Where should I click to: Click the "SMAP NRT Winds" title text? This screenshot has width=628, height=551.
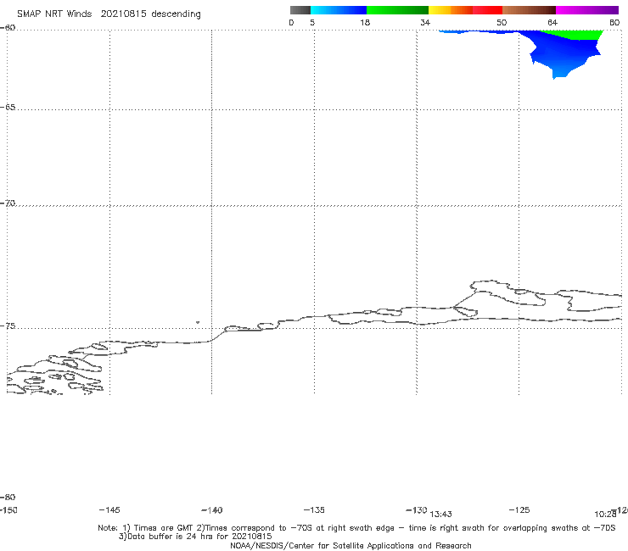coord(54,14)
